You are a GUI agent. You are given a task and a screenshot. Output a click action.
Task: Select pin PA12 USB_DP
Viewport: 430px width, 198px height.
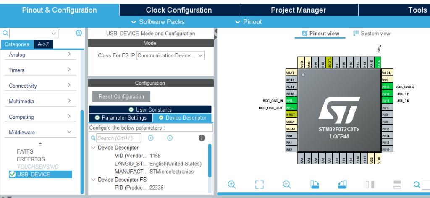pyautogui.click(x=387, y=94)
